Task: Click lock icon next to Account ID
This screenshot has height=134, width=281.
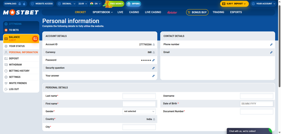Action: click(154, 45)
